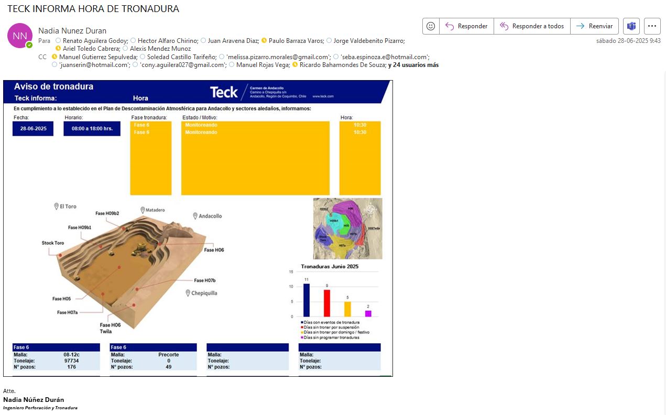
Task: Click the Reenviar button
Action: click(x=594, y=26)
